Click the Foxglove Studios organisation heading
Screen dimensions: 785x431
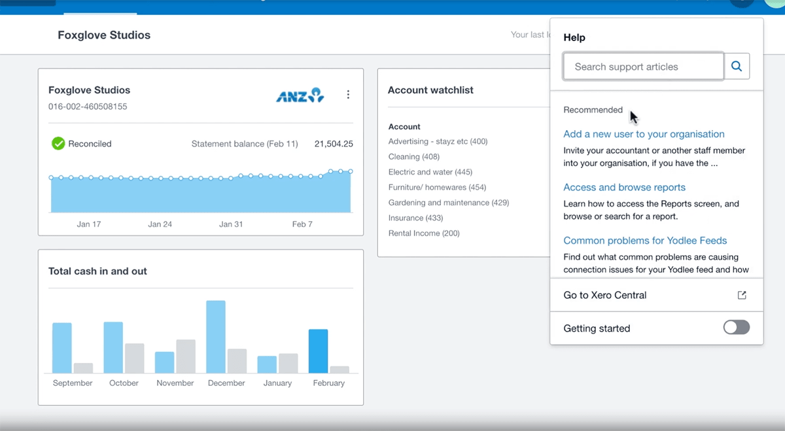pyautogui.click(x=104, y=35)
